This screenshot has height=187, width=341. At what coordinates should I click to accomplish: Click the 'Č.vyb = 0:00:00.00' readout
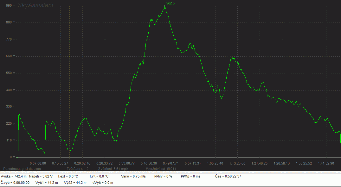click(15, 183)
